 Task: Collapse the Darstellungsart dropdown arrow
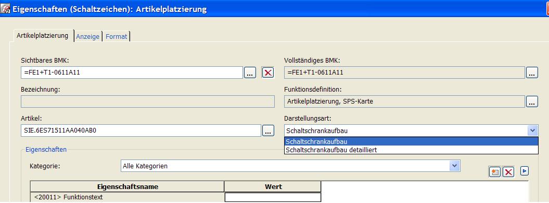532,130
